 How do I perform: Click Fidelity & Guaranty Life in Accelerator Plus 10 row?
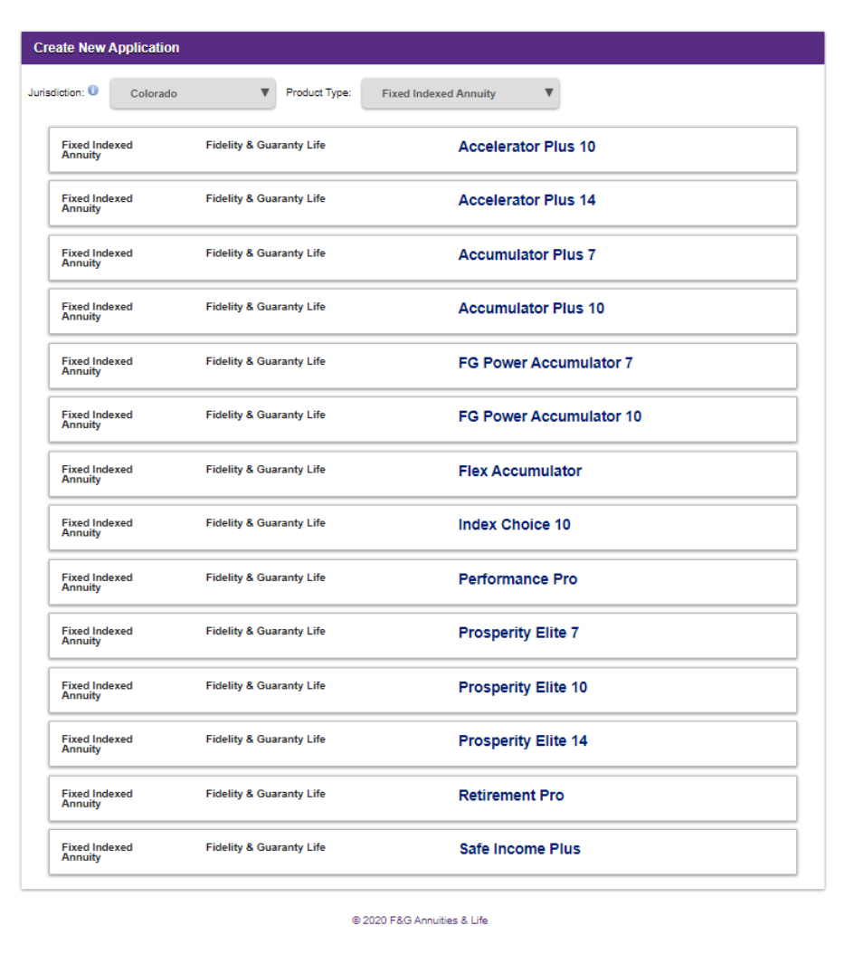265,146
